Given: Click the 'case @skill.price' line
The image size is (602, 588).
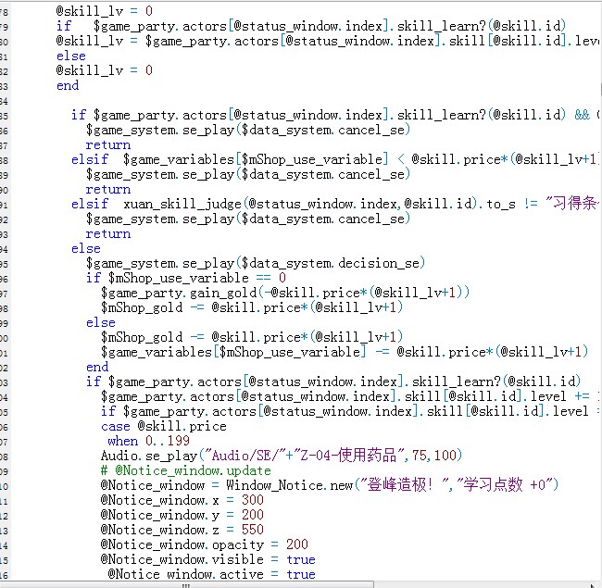Looking at the screenshot, I should (164, 426).
